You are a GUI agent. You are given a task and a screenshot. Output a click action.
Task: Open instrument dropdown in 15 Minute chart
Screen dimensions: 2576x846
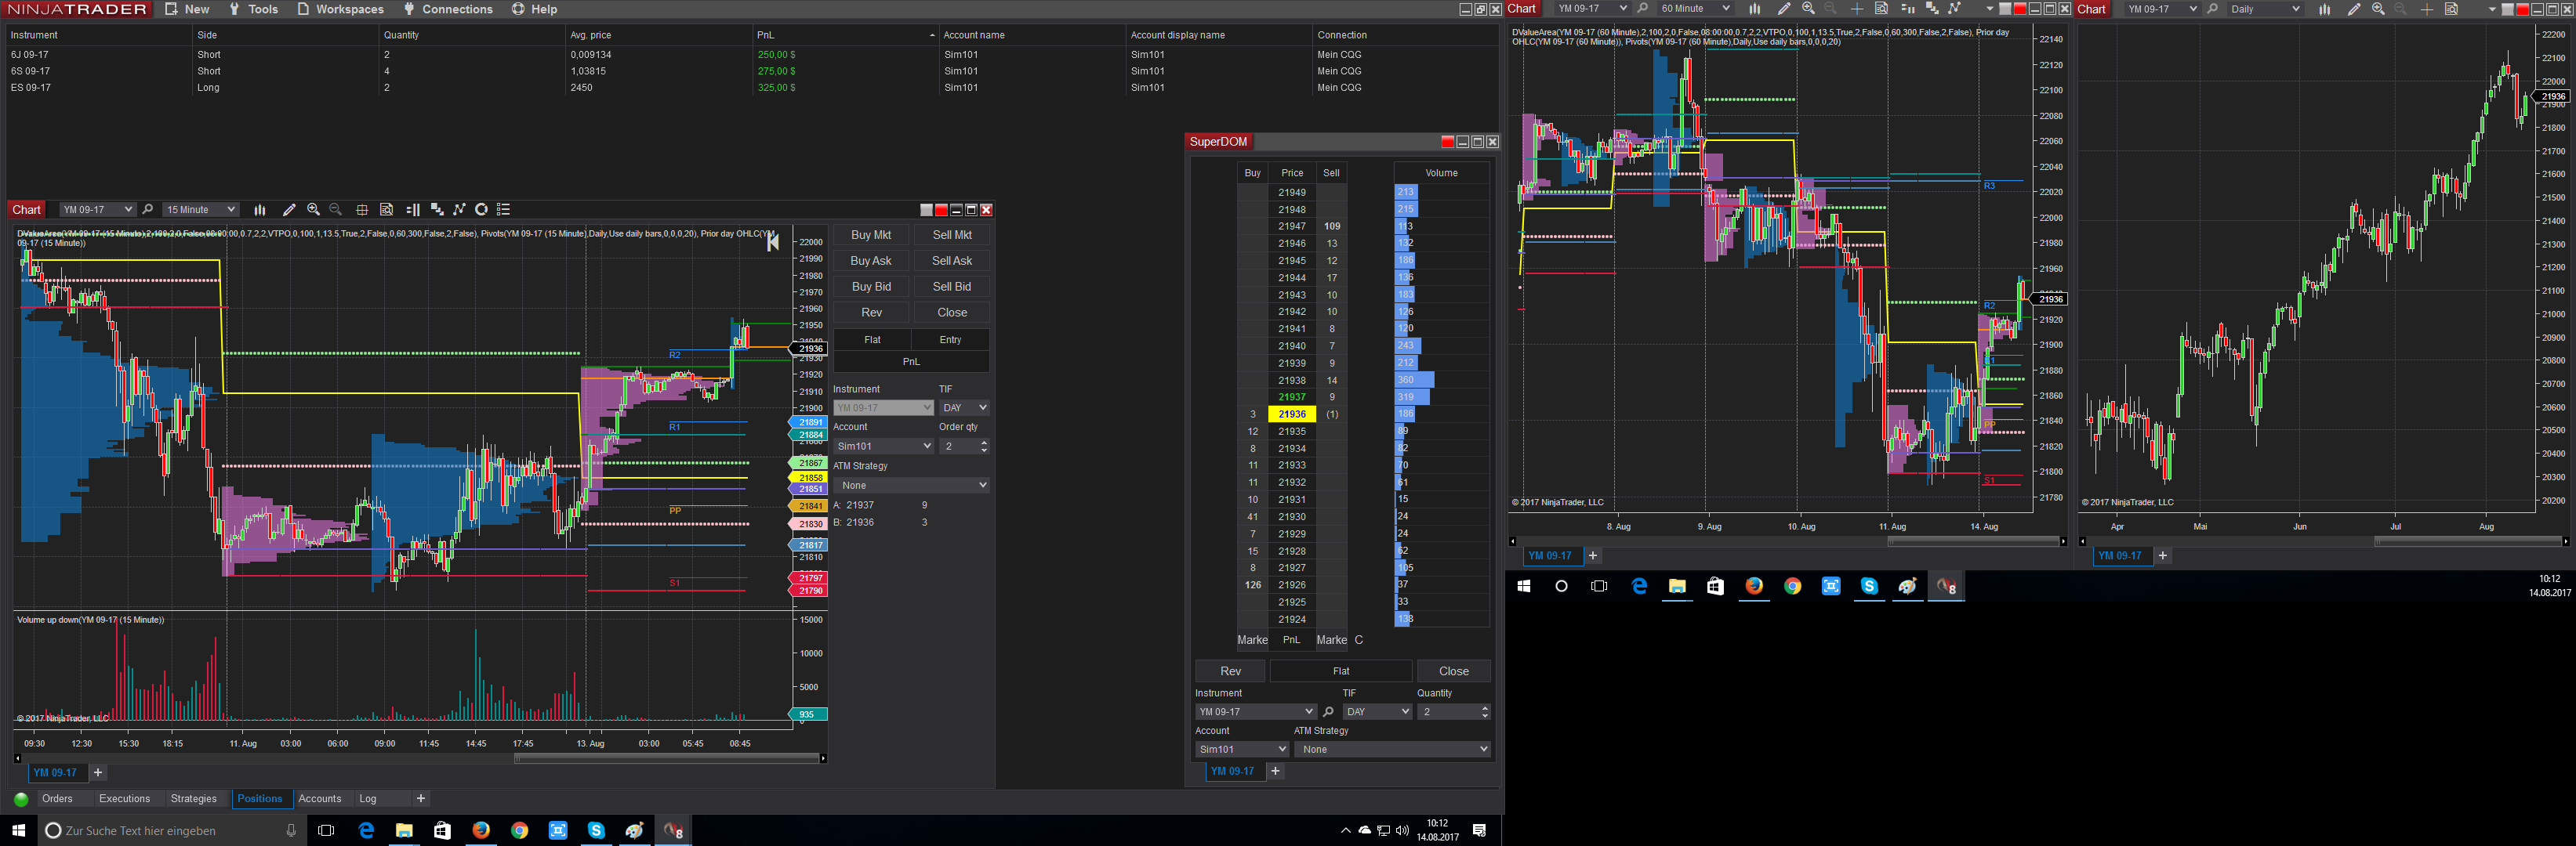(97, 210)
